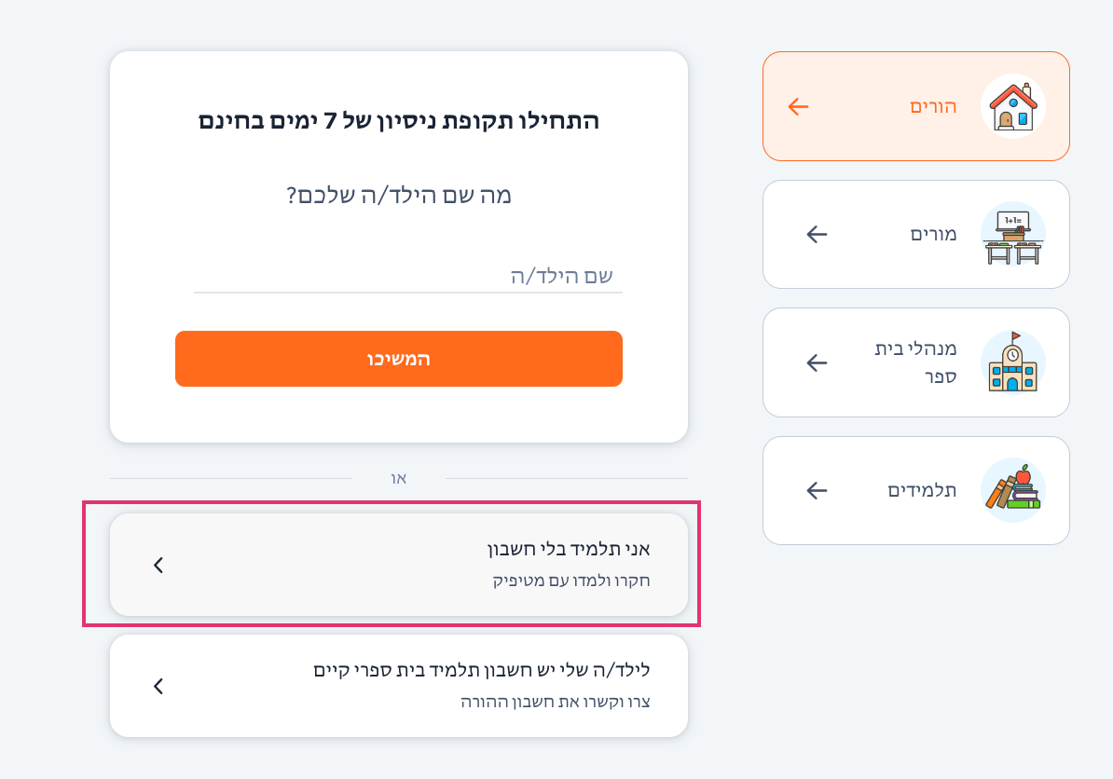Click the house icon for הורים
Screen dimensions: 1113x779
pos(1013,106)
